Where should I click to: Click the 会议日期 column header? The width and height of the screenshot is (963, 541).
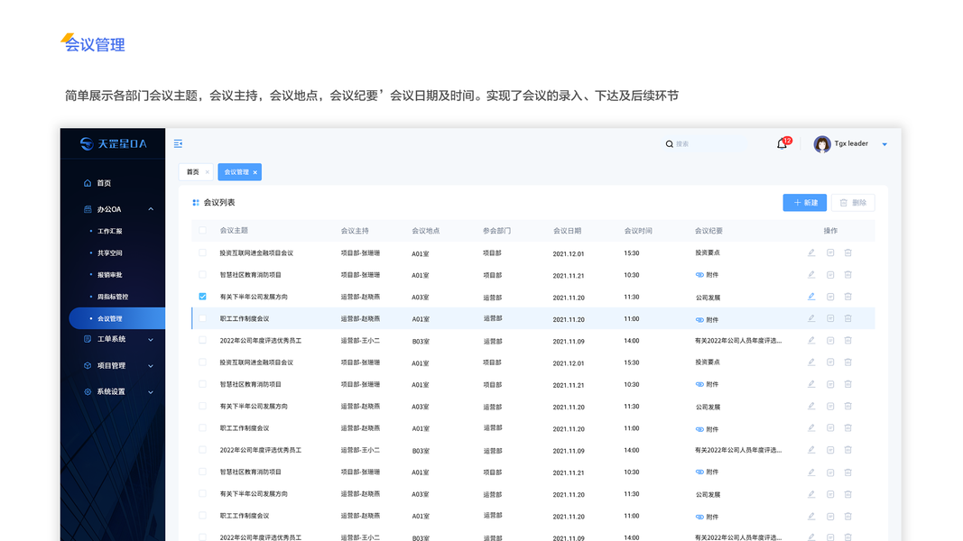[567, 231]
